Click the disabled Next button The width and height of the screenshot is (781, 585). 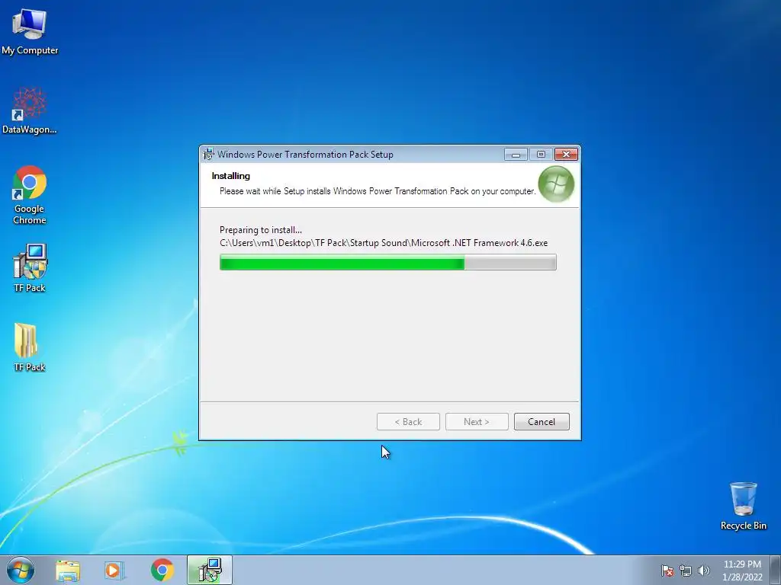477,422
